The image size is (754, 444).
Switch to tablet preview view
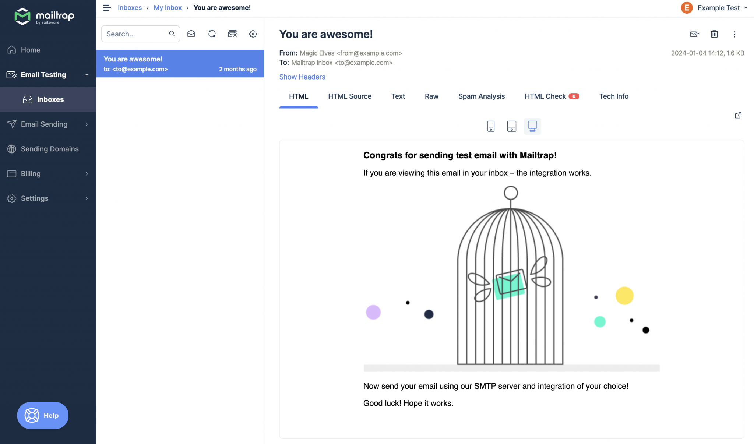point(511,126)
